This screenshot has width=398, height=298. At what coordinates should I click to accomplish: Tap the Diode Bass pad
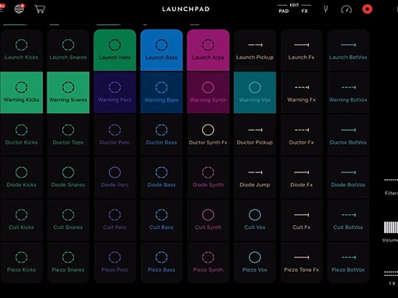tap(161, 178)
